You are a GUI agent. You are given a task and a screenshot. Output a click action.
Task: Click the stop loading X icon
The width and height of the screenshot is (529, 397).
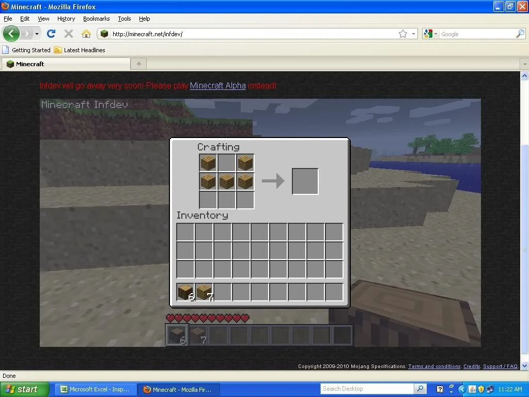69,34
